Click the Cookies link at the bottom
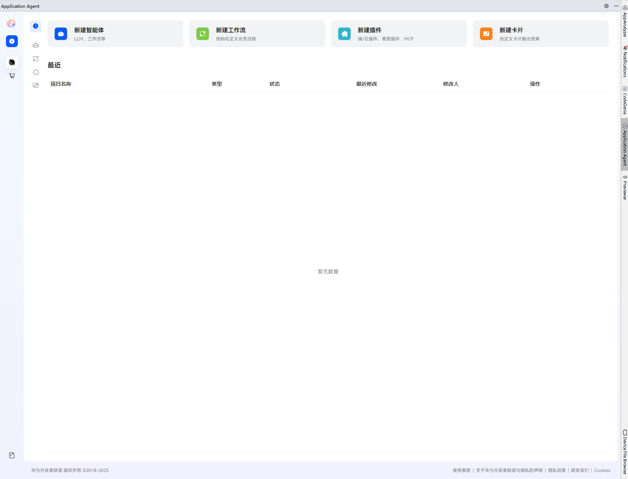628x479 pixels. click(x=602, y=470)
